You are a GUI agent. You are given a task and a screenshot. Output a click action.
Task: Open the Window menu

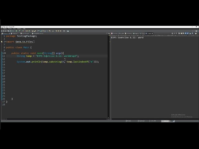point(19,29)
